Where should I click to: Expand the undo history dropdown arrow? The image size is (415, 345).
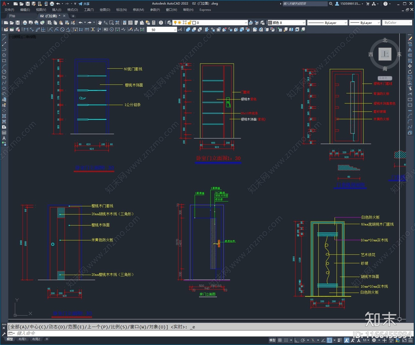(x=85, y=23)
